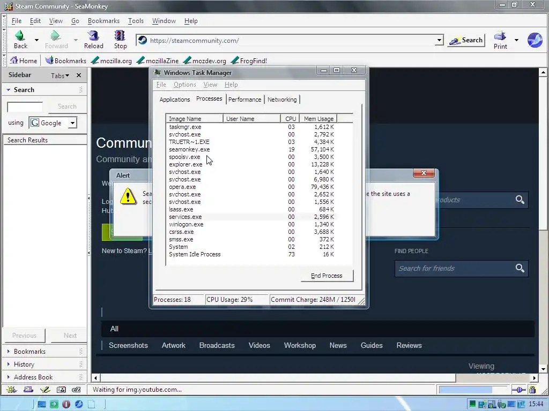Open the mozillaZine bookmark

157,60
